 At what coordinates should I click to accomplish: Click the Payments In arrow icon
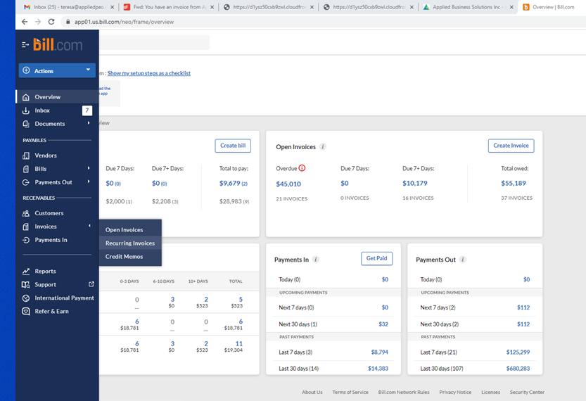coord(26,240)
